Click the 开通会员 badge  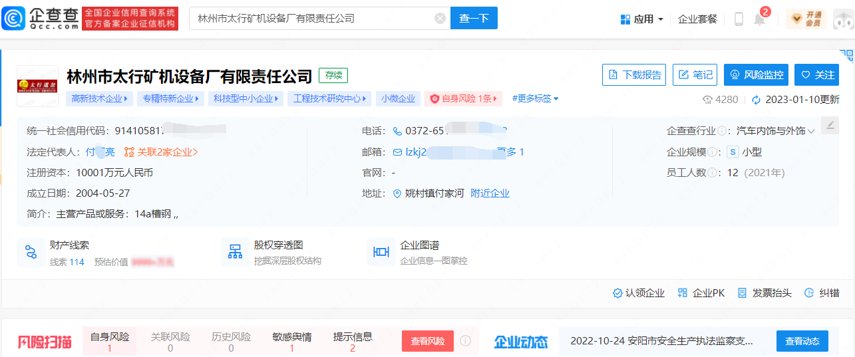[806, 19]
